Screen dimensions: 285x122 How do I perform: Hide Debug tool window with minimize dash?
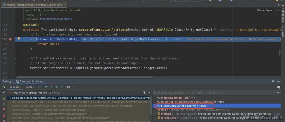[x=279, y=82]
